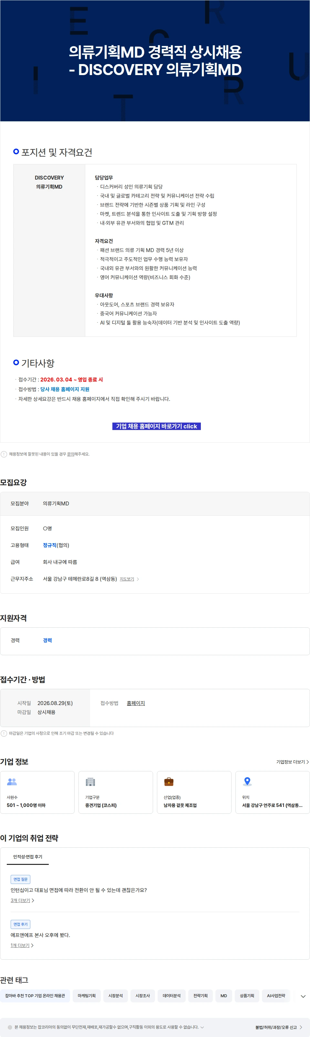Click the blue 경력 qualification link
Viewport: 310px width, 1037px height.
47,640
